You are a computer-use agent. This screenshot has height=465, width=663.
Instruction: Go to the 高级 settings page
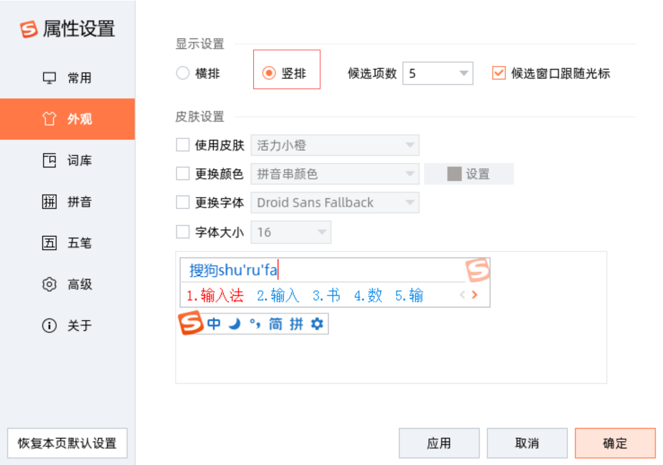click(68, 284)
